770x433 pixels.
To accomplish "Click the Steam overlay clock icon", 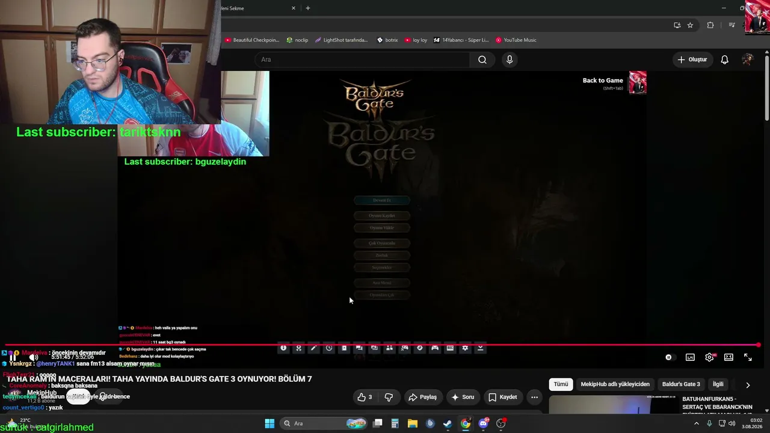I will tap(329, 348).
